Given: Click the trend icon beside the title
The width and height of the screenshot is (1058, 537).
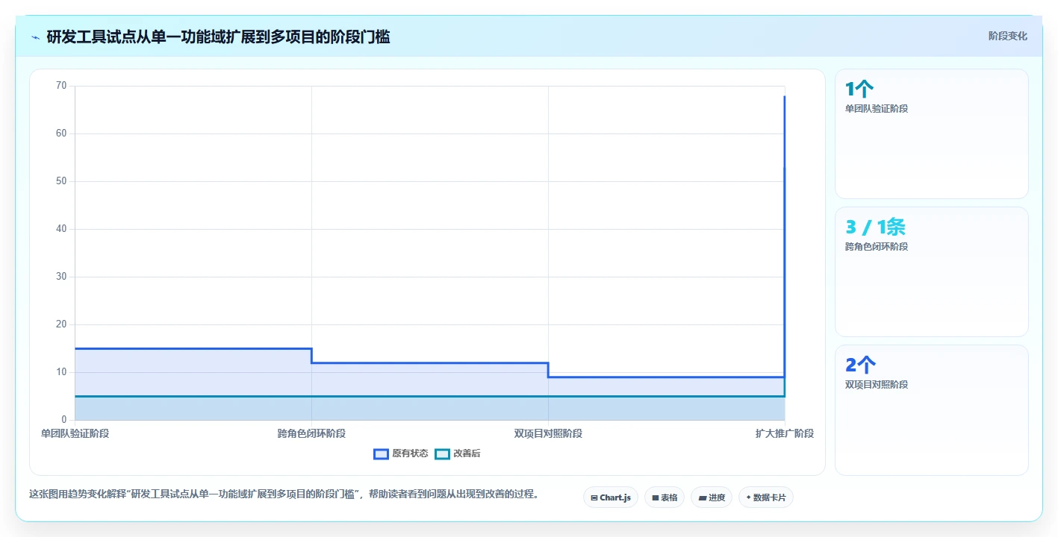Looking at the screenshot, I should click(x=36, y=37).
